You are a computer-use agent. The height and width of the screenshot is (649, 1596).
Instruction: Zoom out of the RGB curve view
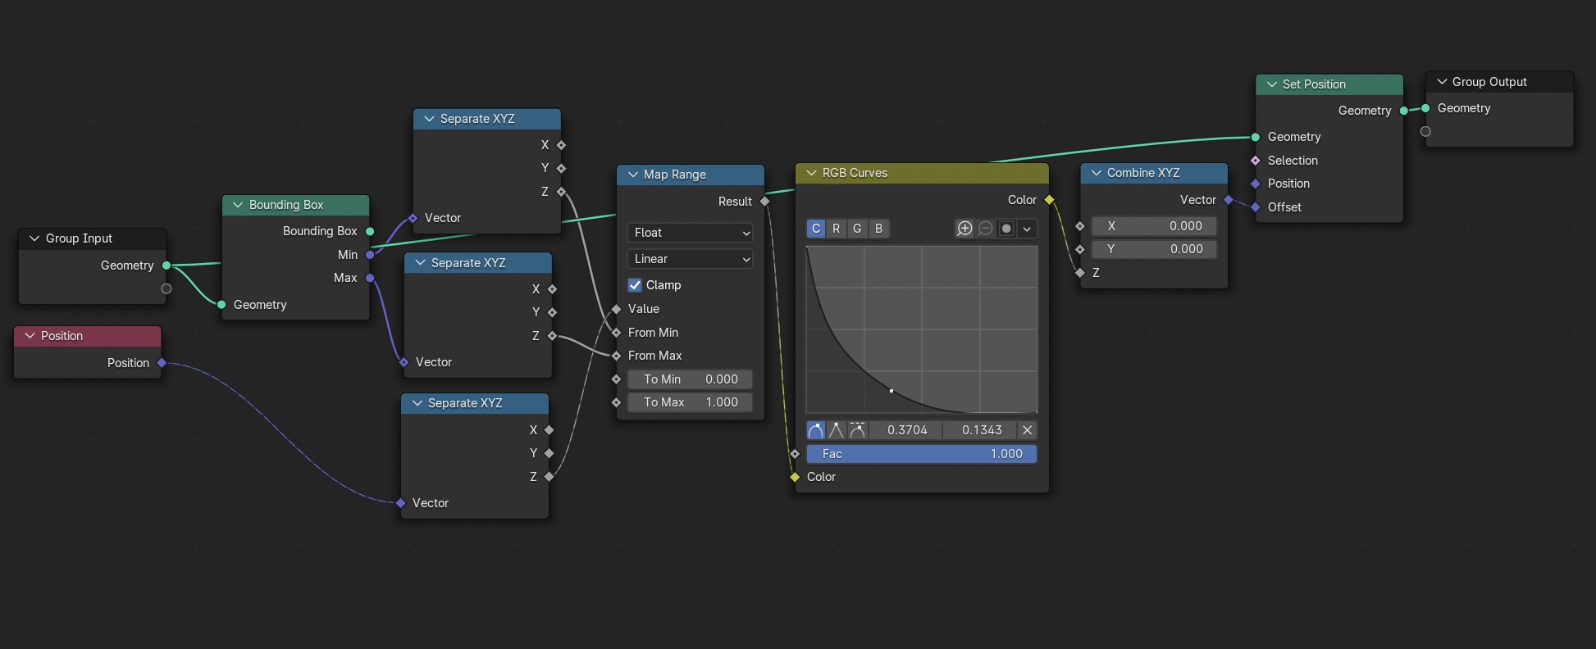985,229
